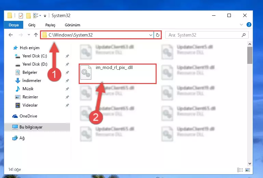
Task: Switch to the Giriş ribbon tab
Action: (32, 25)
